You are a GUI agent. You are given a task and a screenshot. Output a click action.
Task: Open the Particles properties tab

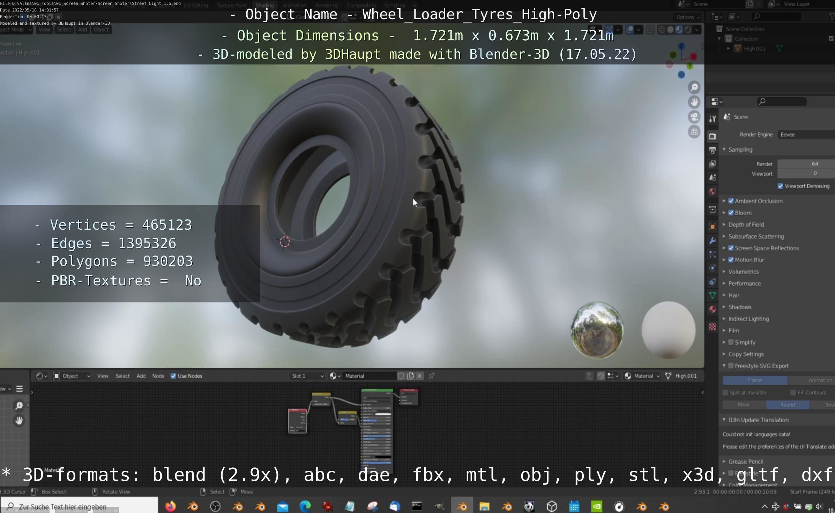click(x=713, y=254)
